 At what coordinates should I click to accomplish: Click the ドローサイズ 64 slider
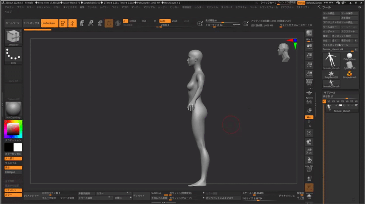[223, 25]
